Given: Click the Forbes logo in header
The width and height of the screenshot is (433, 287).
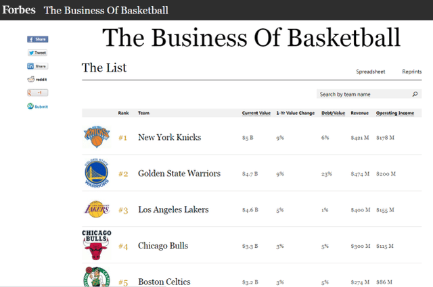Looking at the screenshot, I should tap(19, 10).
